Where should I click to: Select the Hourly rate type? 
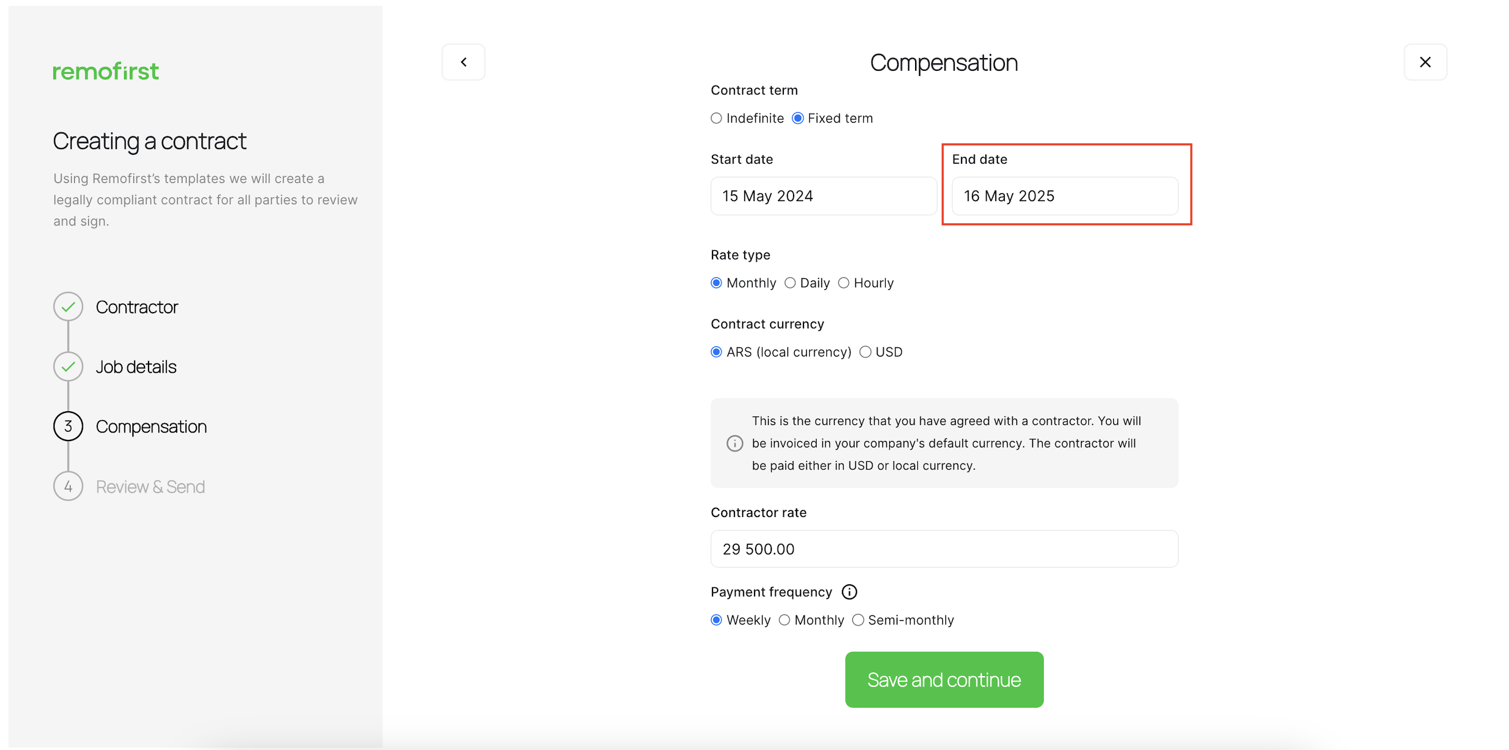[844, 284]
